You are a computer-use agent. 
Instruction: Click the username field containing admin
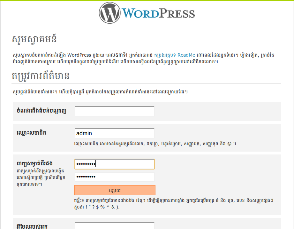coord(114,133)
